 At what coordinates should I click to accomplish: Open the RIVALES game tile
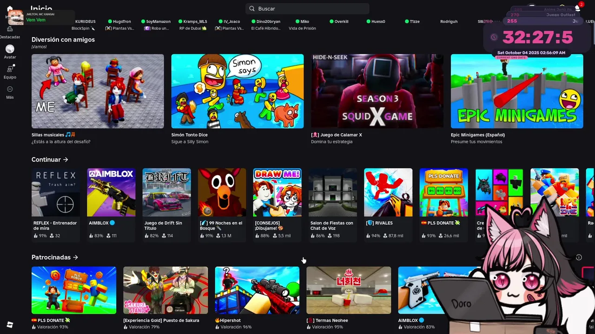click(x=388, y=205)
